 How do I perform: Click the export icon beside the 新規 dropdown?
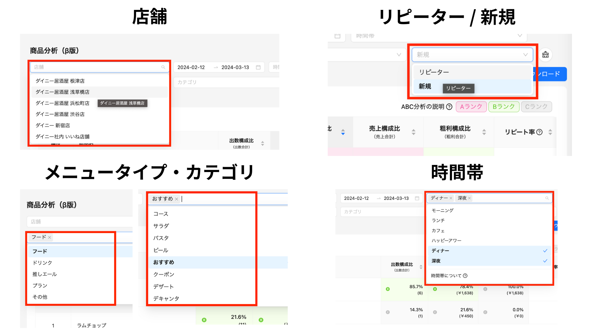[545, 55]
